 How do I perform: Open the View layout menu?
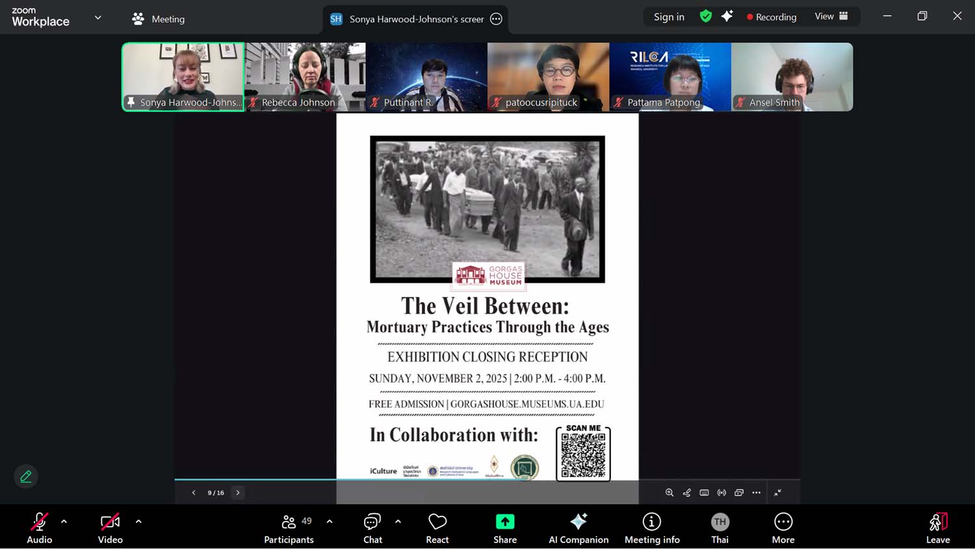pyautogui.click(x=831, y=17)
